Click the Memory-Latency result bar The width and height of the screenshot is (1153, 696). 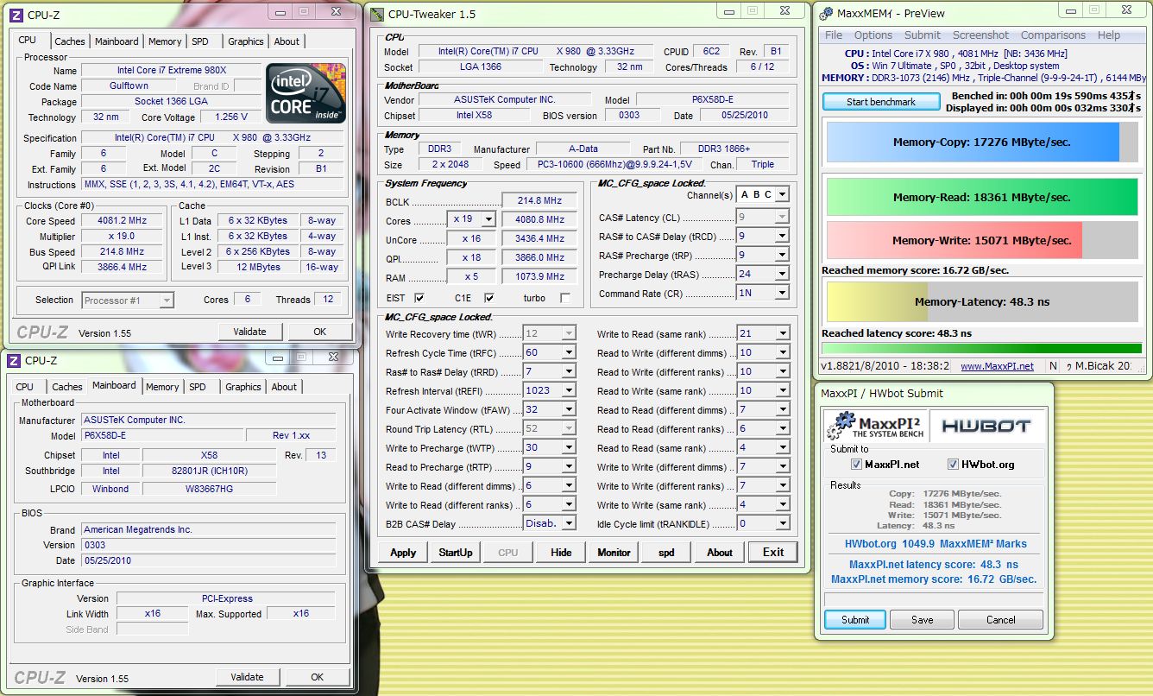point(982,302)
